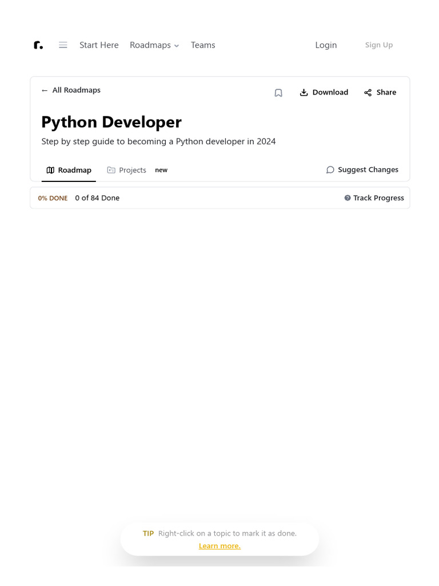This screenshot has height=586, width=439.
Task: Open the Login link
Action: [326, 45]
